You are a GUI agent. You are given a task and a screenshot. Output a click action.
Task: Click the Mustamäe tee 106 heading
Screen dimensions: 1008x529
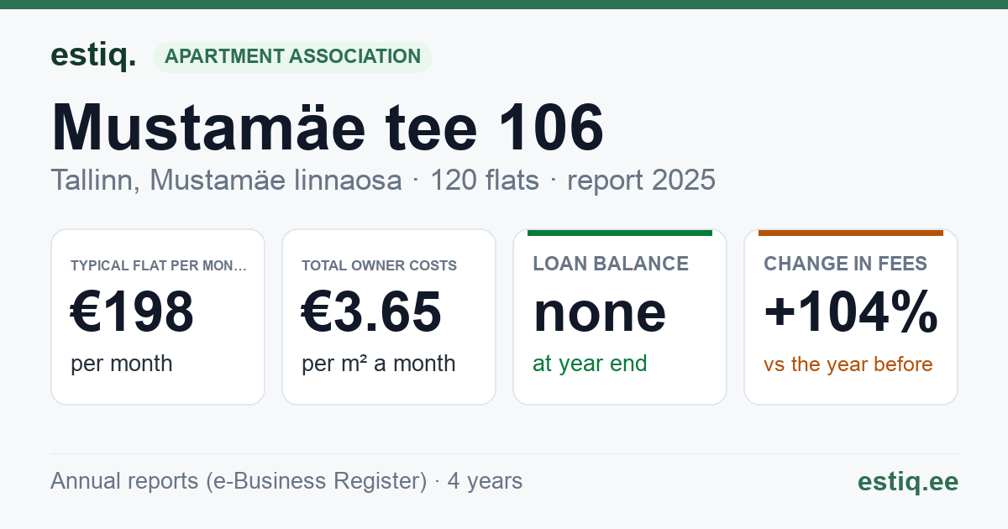[x=328, y=128]
